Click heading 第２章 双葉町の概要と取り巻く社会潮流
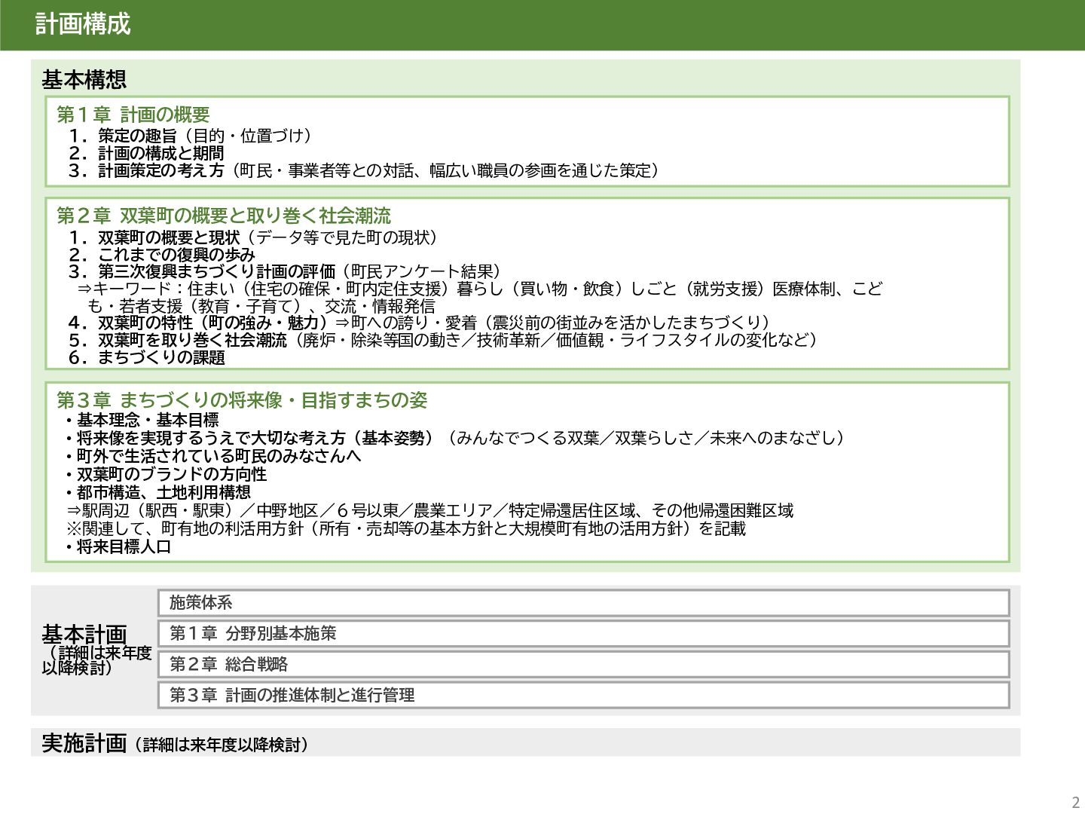This screenshot has height=814, width=1085. pyautogui.click(x=224, y=216)
